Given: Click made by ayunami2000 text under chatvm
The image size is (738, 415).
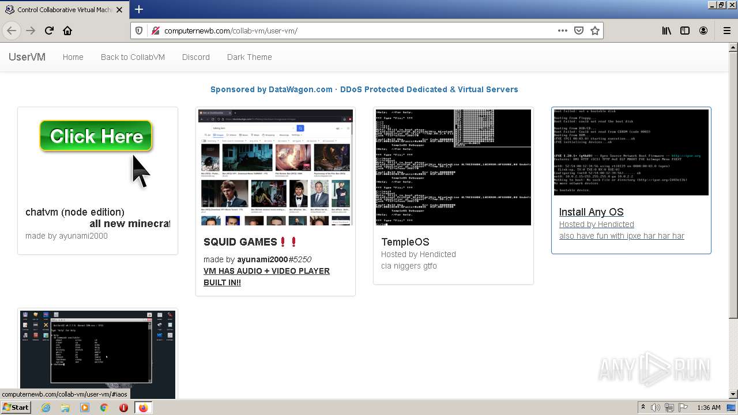Looking at the screenshot, I should 66,236.
